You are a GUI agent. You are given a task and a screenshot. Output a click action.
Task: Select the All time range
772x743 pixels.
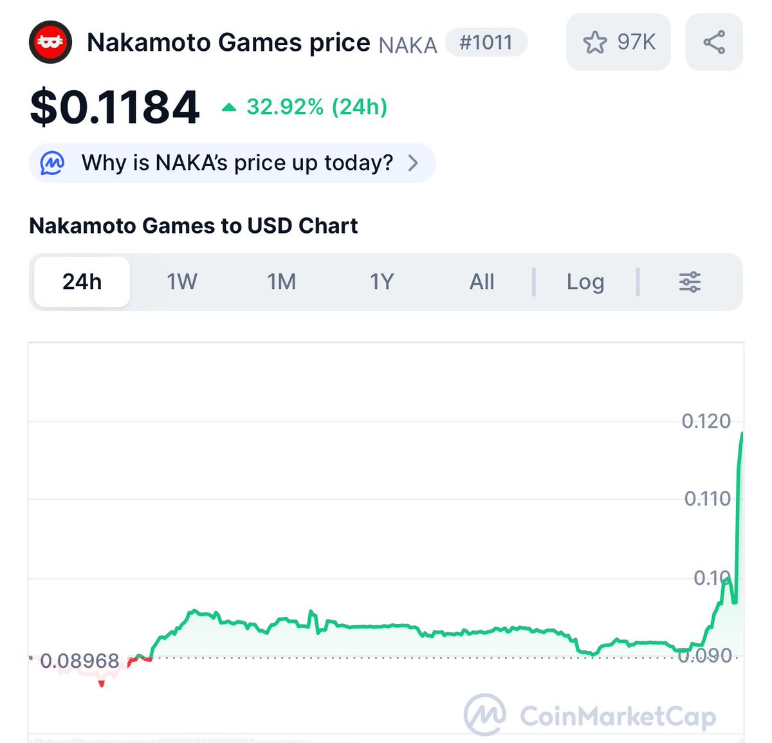[x=482, y=282]
